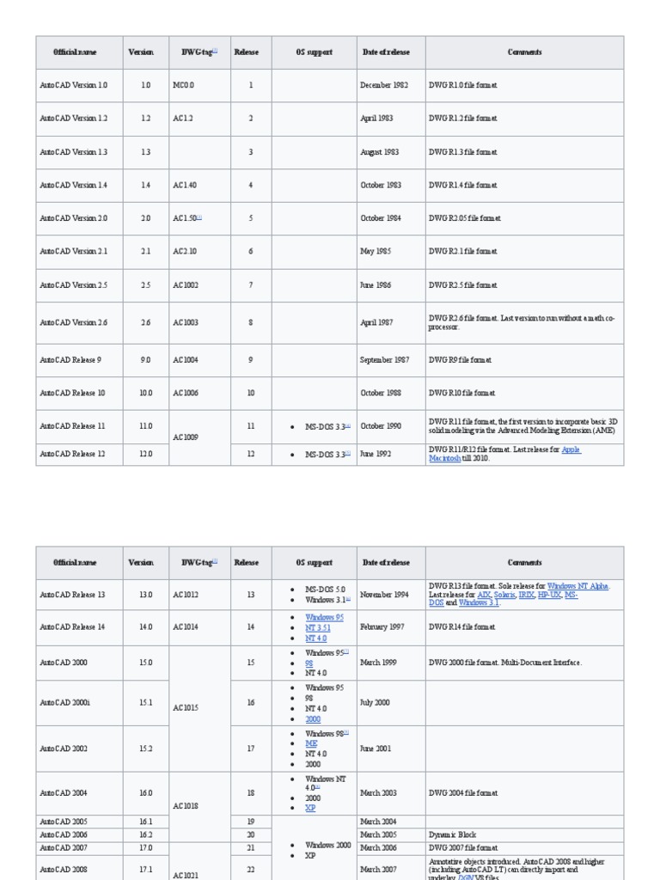This screenshot has width=660, height=880.
Task: Open the Apple Macintosh link
Action: click(x=571, y=449)
